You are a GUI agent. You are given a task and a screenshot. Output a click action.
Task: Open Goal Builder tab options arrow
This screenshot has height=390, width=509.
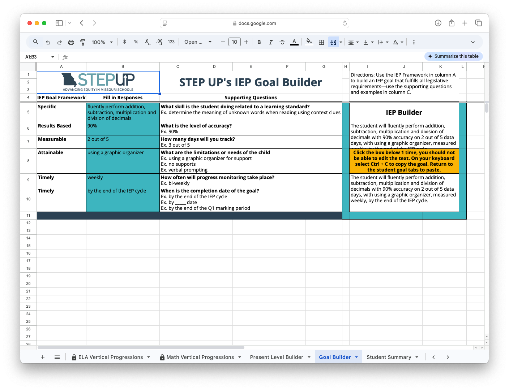click(356, 357)
